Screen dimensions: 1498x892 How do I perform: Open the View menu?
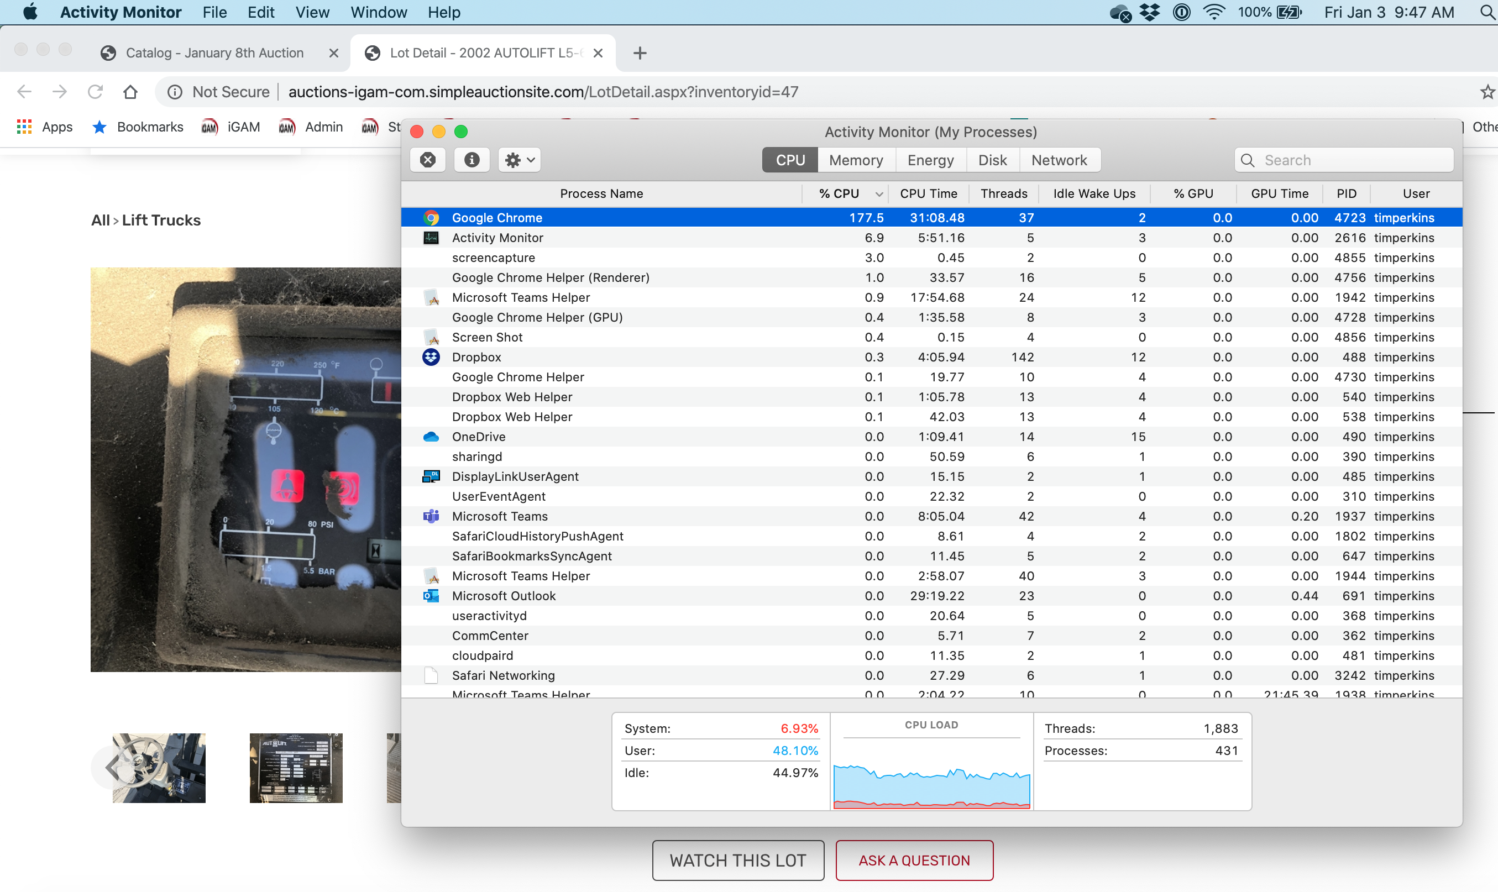[312, 12]
